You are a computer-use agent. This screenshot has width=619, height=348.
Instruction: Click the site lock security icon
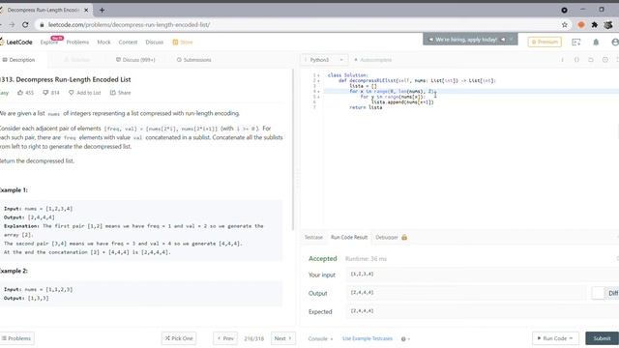[42, 24]
